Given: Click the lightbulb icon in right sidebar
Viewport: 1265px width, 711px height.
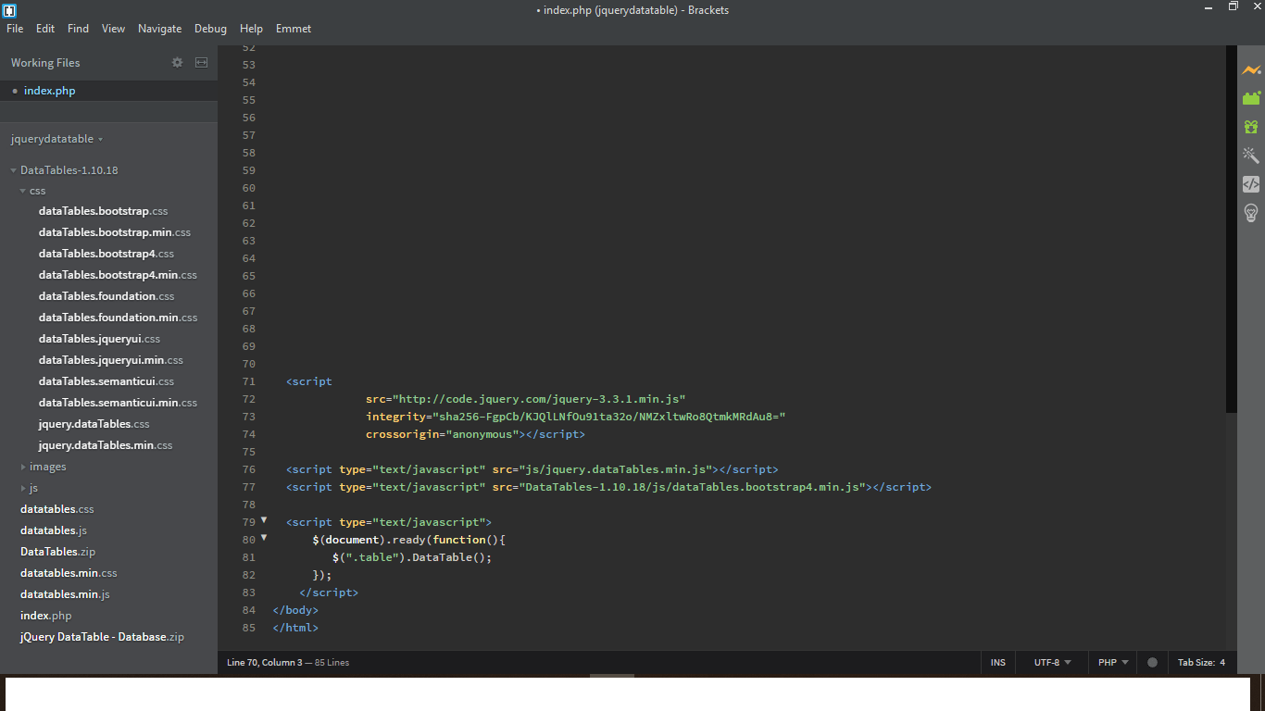Looking at the screenshot, I should point(1251,213).
